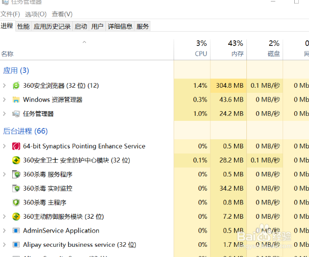This screenshot has width=309, height=257.
Task: Select 360安全卫士 安全防护中心模块 (32 位) name
Action: (x=77, y=160)
